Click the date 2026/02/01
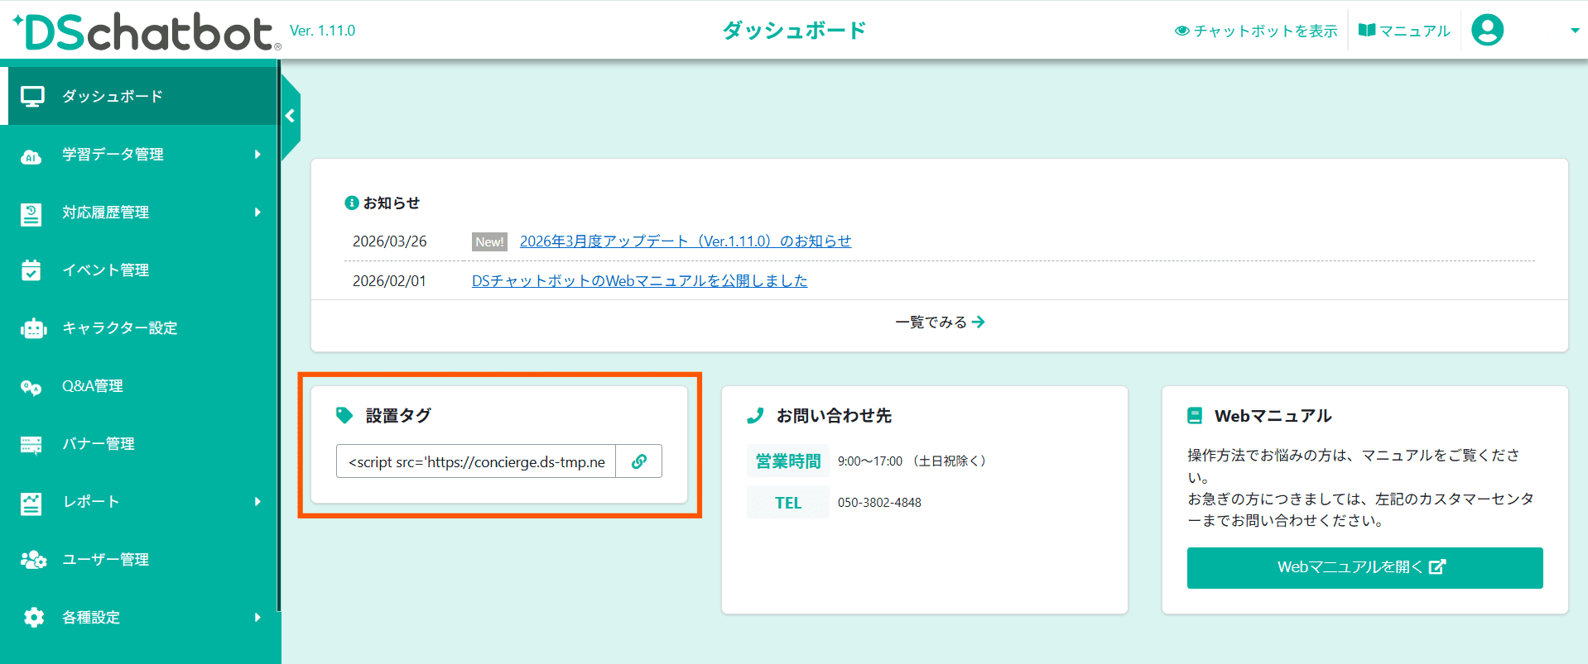 pos(389,280)
